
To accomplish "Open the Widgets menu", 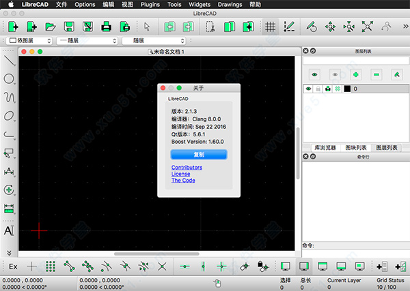I will click(200, 5).
